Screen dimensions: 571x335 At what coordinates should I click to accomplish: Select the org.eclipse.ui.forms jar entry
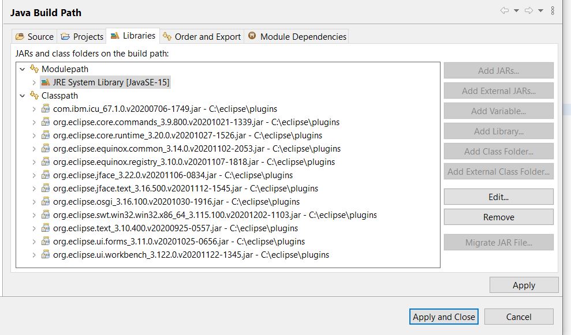(178, 242)
